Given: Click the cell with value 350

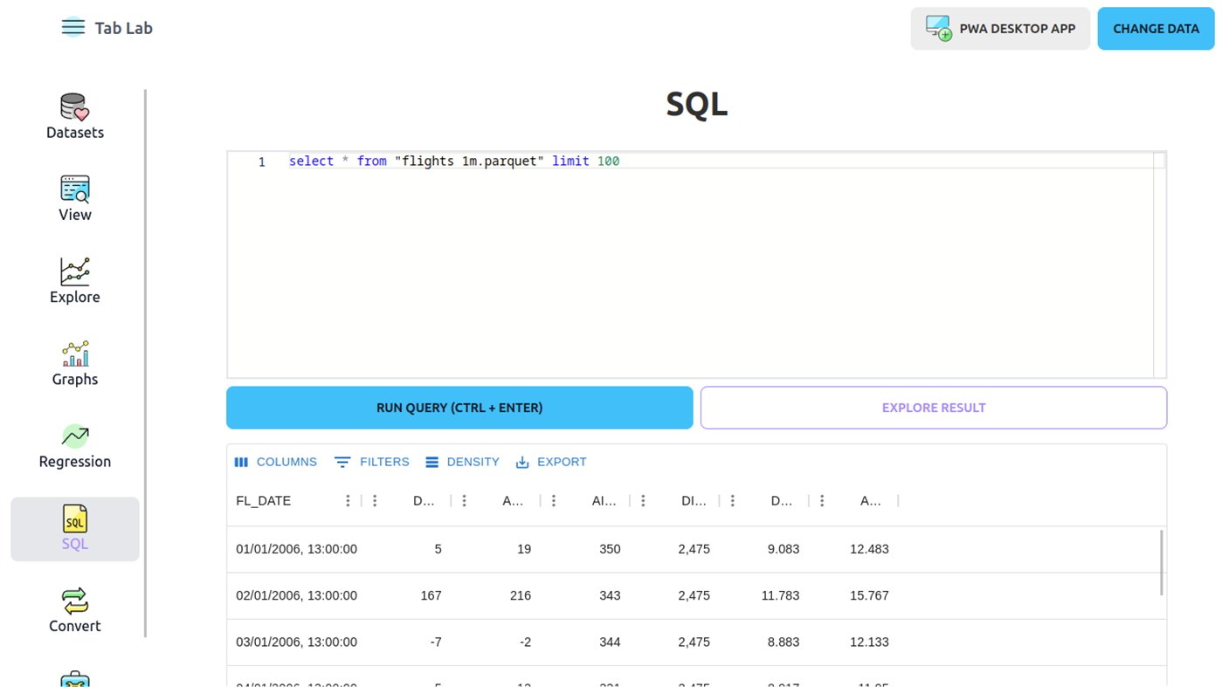Looking at the screenshot, I should coord(585,549).
